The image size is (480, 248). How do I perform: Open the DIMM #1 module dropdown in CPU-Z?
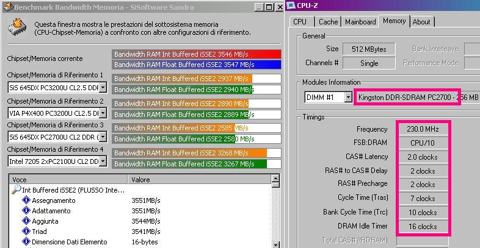coord(347,97)
